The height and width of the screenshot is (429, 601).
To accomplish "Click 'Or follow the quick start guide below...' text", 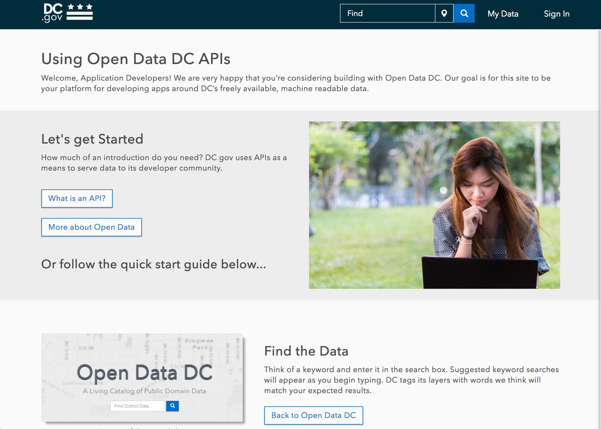I will click(153, 264).
